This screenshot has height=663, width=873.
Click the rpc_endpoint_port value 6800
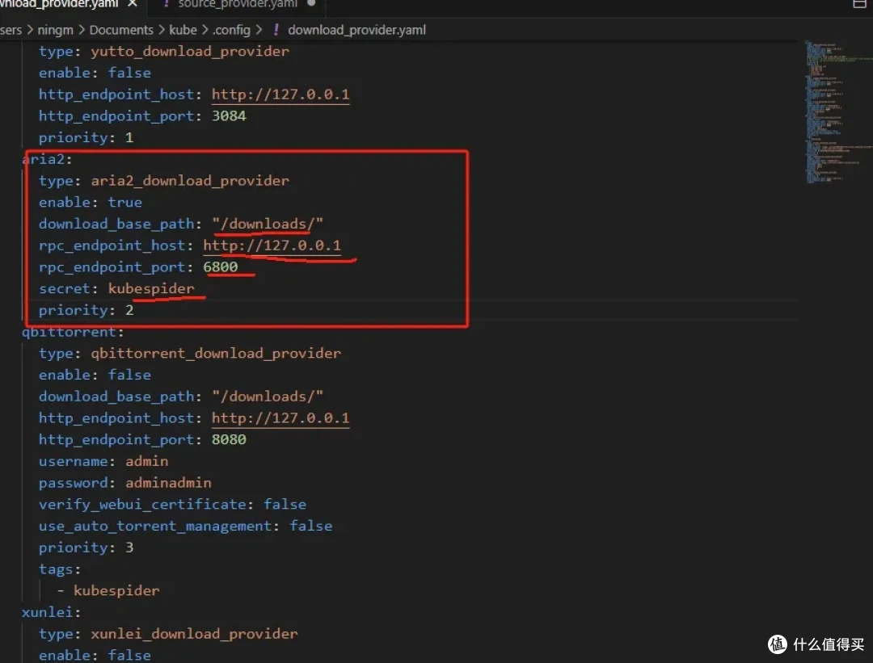(220, 267)
